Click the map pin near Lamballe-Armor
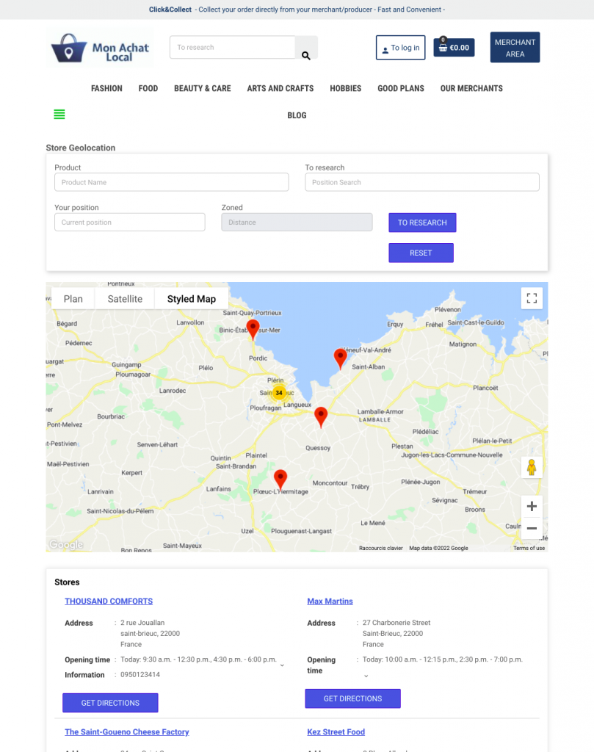 point(321,418)
